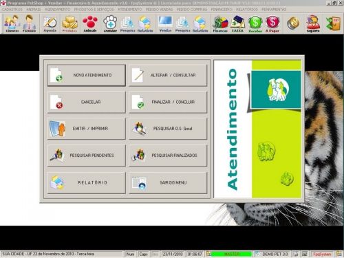
Task: Click the NOVO ATENDIMENTO button
Action: [87, 75]
